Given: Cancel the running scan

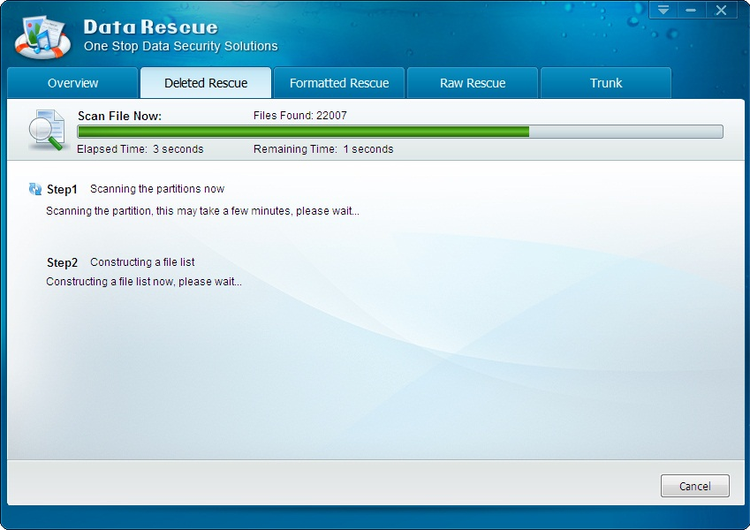Looking at the screenshot, I should click(694, 486).
